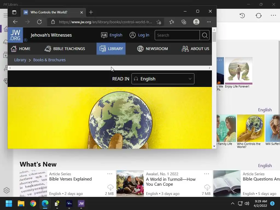Screen dimensions: 280x210
Task: Open Edge Favorites list icon
Action: pyautogui.click(x=172, y=22)
